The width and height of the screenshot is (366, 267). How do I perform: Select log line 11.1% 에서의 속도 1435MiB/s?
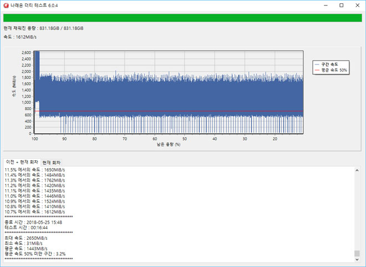(35, 191)
